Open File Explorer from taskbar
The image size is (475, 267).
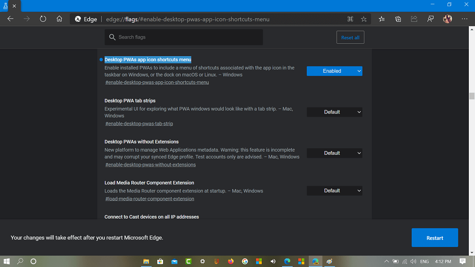point(146,261)
